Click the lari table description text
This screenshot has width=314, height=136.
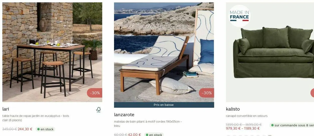pos(36,118)
